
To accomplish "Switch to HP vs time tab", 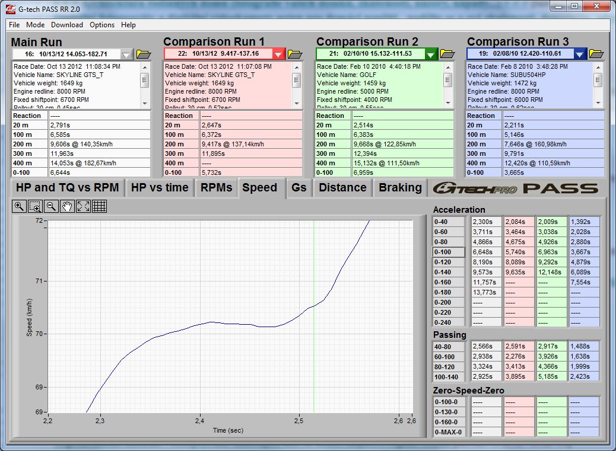I will coord(160,187).
